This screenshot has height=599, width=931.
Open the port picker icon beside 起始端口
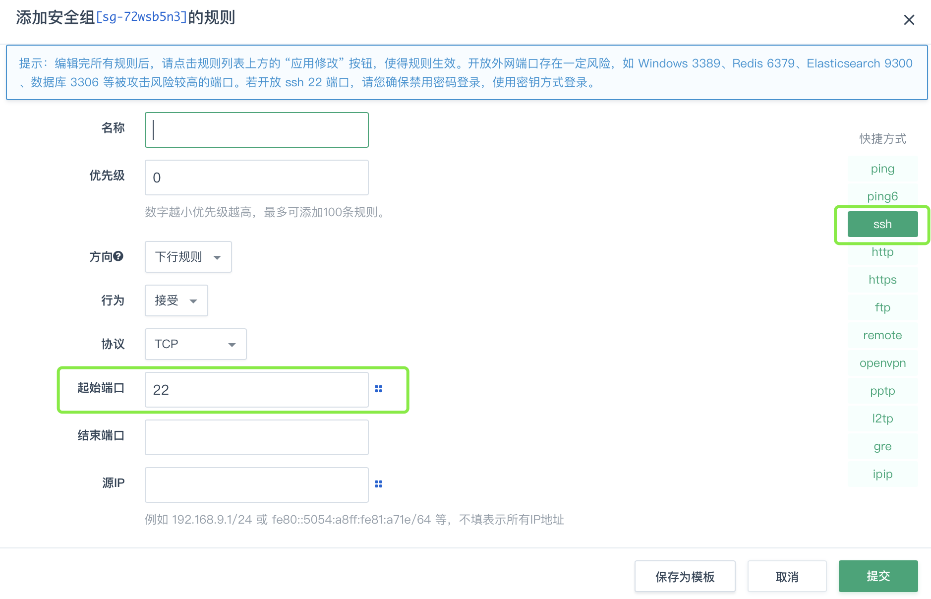point(378,389)
